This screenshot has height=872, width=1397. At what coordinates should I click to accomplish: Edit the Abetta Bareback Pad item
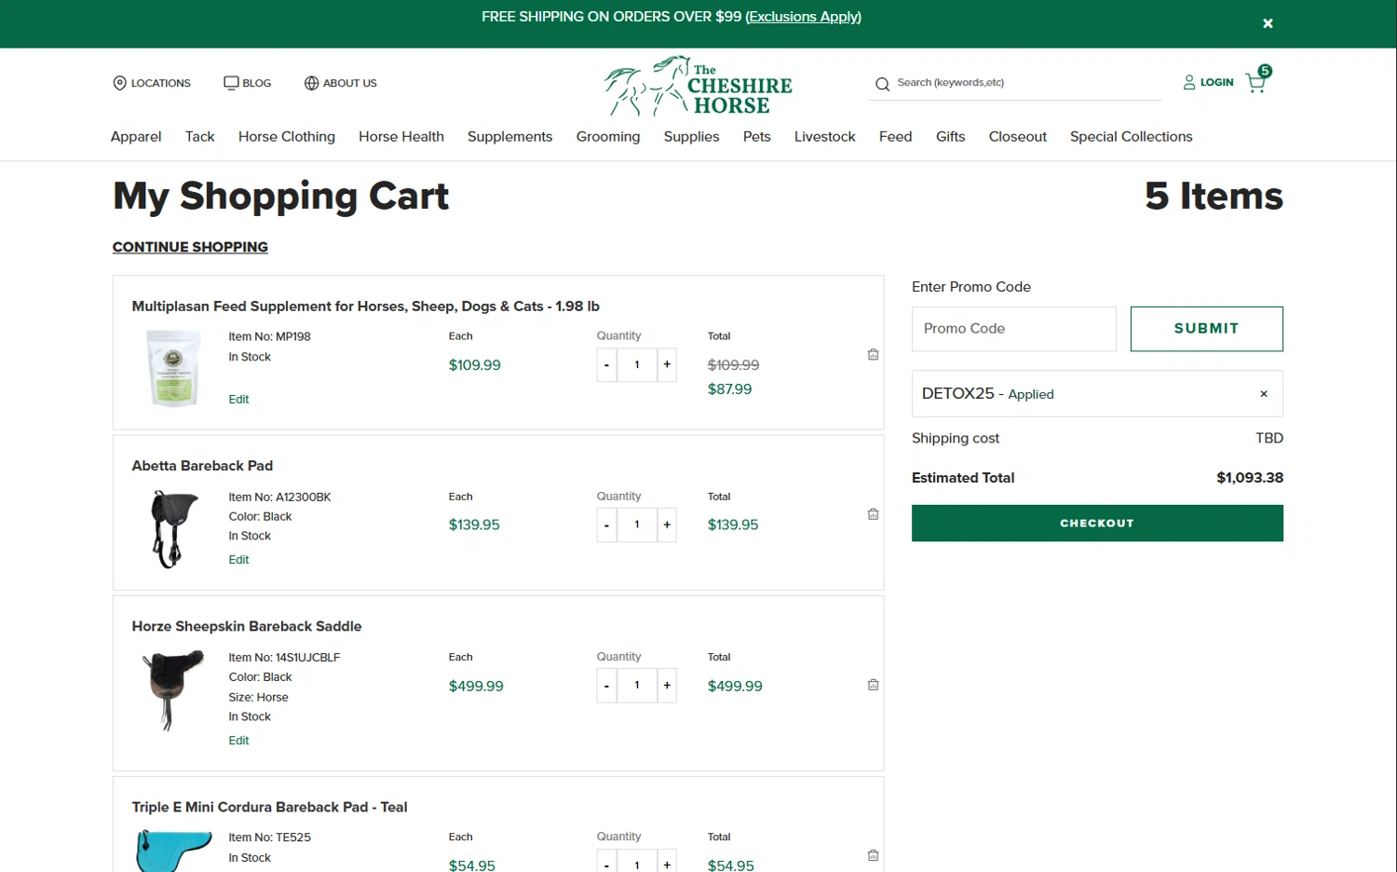[x=238, y=559]
